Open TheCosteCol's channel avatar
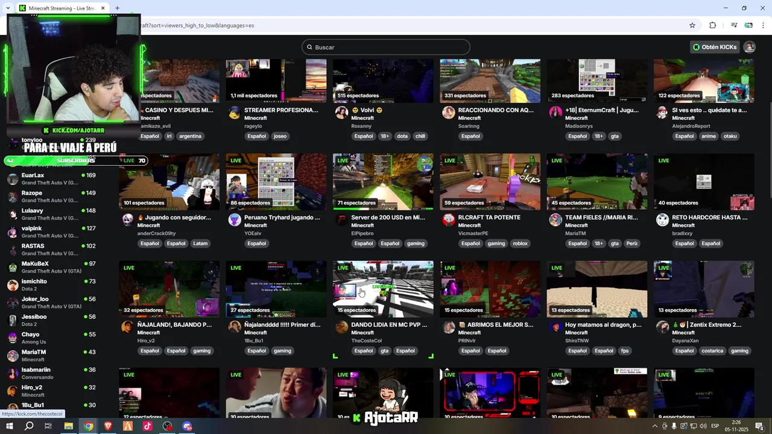This screenshot has height=434, width=772. point(342,327)
